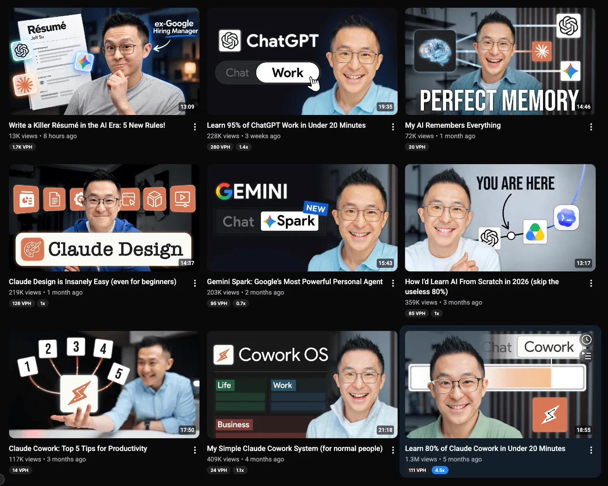Click the '280 VPH' badge
Screen dimensions: 608x486
pyautogui.click(x=220, y=147)
